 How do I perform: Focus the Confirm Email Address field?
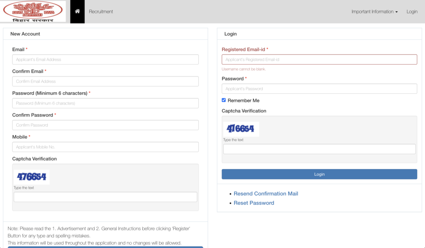105,81
